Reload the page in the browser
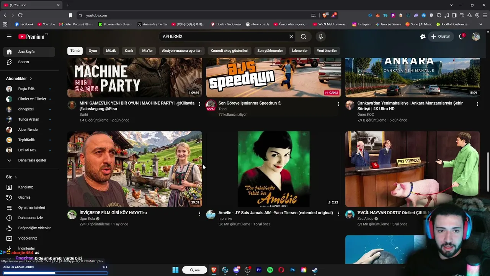The width and height of the screenshot is (490, 276). pos(20,15)
